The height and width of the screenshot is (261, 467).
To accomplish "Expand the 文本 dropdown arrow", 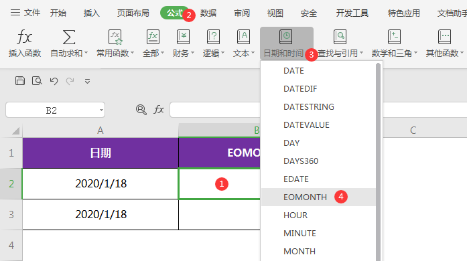I will (x=253, y=53).
